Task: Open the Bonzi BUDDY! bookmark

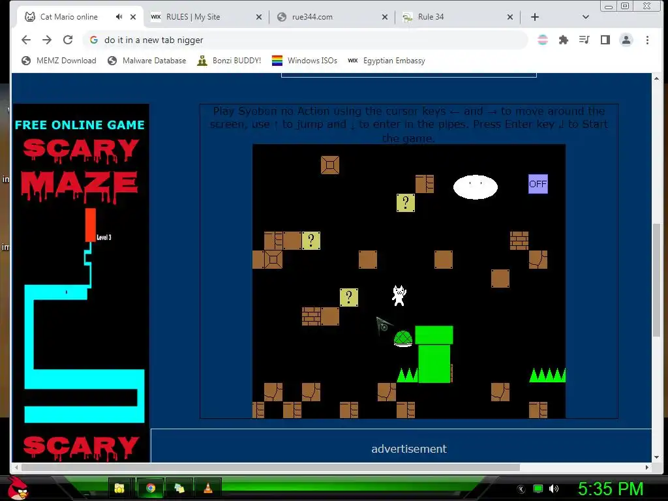Action: click(x=229, y=61)
